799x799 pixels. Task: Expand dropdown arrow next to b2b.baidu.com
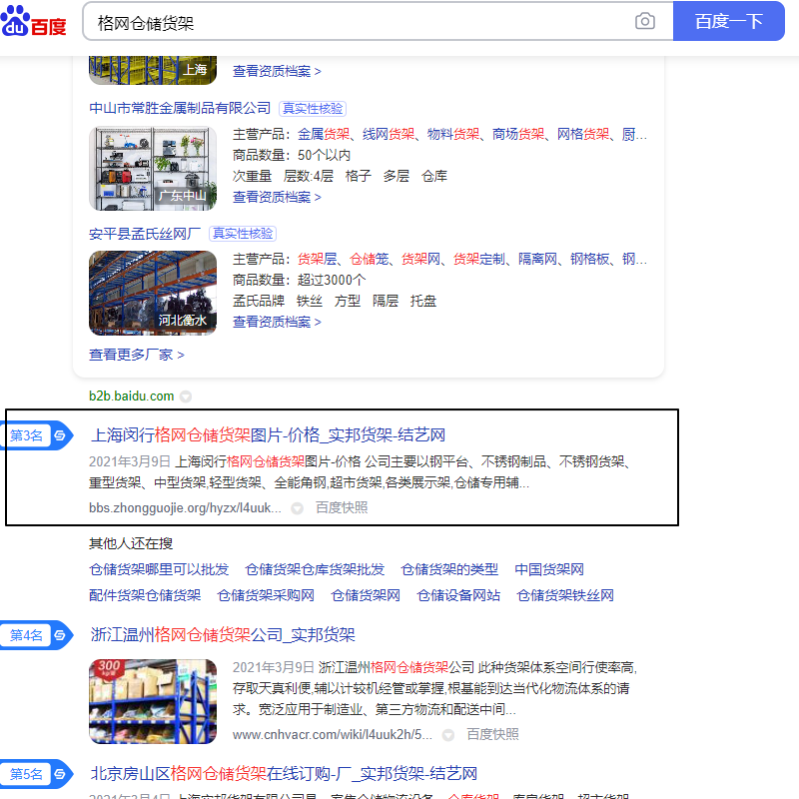pyautogui.click(x=186, y=397)
